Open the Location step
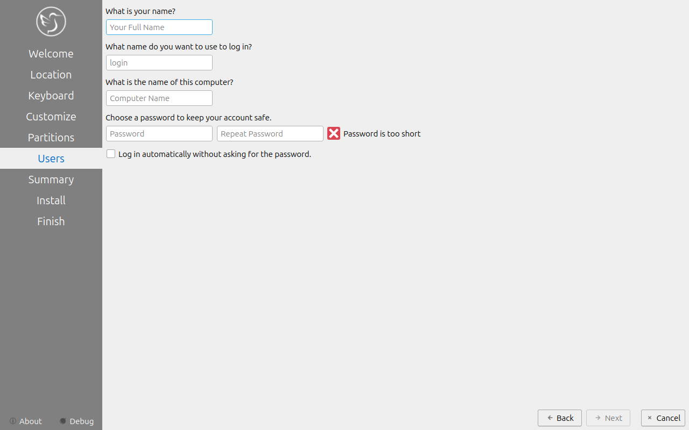The height and width of the screenshot is (430, 689). [x=51, y=75]
